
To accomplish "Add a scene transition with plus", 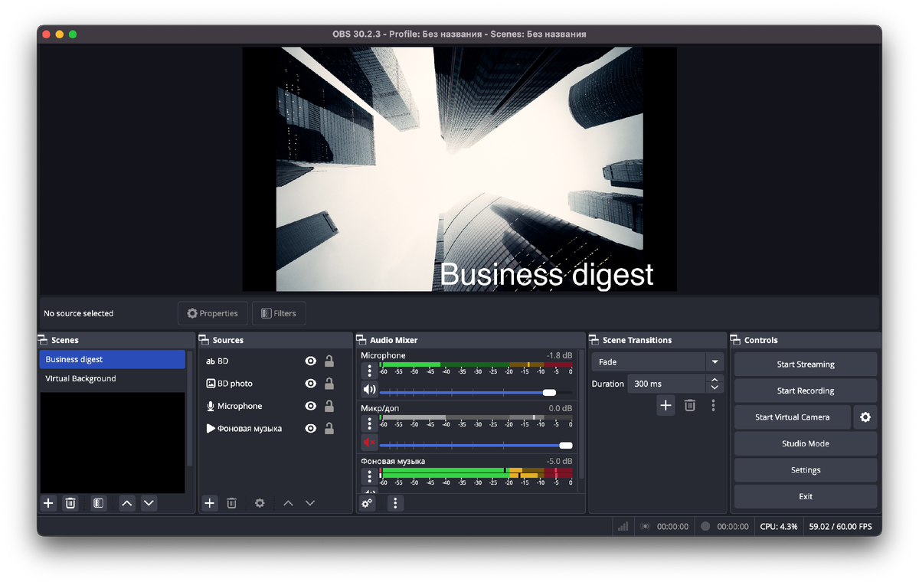I will tap(666, 405).
